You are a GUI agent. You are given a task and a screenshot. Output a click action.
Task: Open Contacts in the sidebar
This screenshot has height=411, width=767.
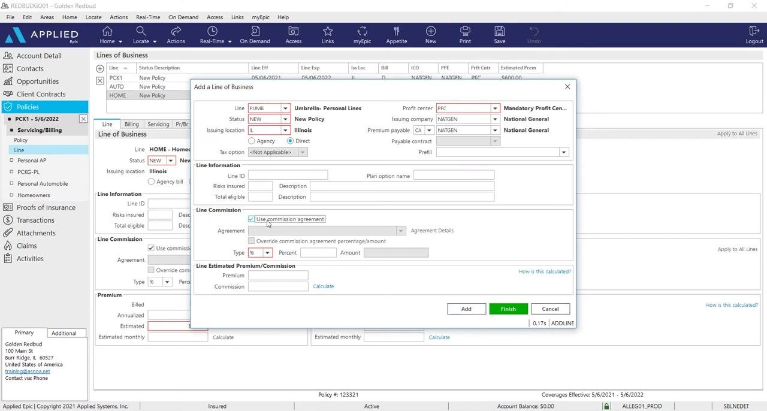tap(30, 68)
